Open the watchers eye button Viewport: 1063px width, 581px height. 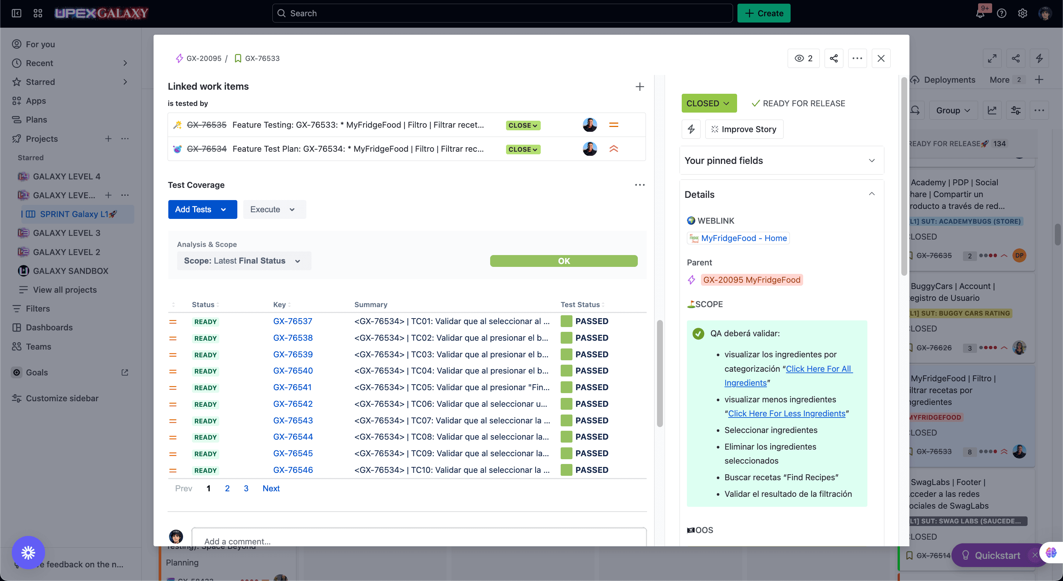click(803, 58)
